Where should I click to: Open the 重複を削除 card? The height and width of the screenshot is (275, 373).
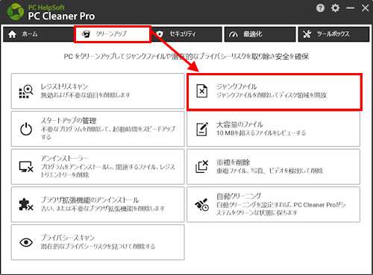point(273,167)
